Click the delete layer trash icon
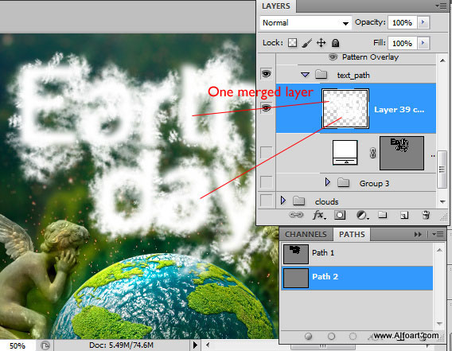Image resolution: width=452 pixels, height=351 pixels. (426, 215)
